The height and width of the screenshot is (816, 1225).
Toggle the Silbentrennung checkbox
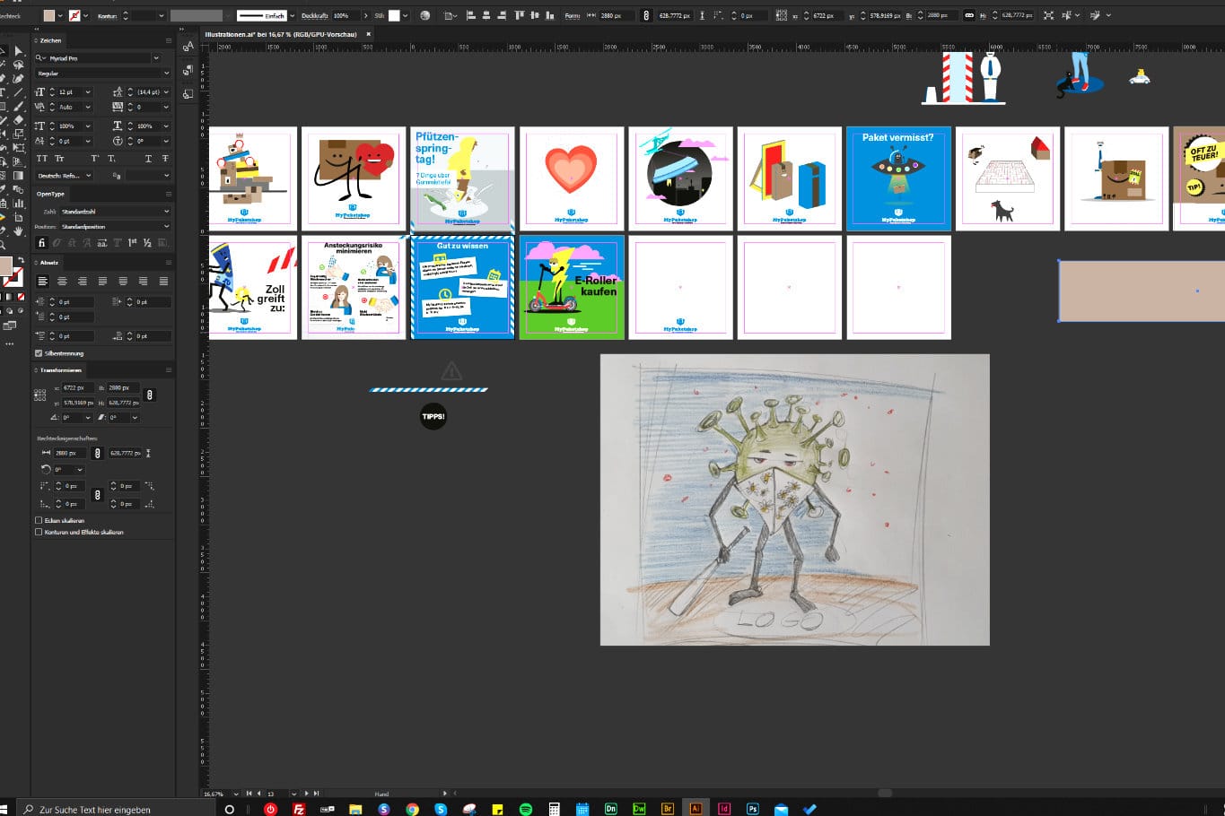(x=39, y=353)
